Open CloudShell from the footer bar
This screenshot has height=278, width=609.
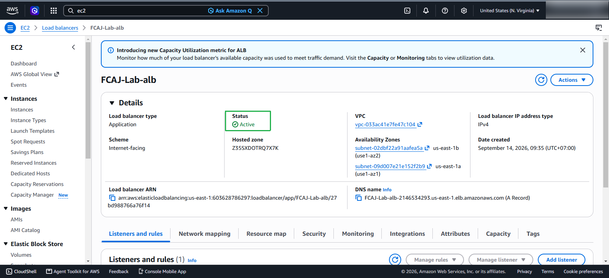(21, 272)
